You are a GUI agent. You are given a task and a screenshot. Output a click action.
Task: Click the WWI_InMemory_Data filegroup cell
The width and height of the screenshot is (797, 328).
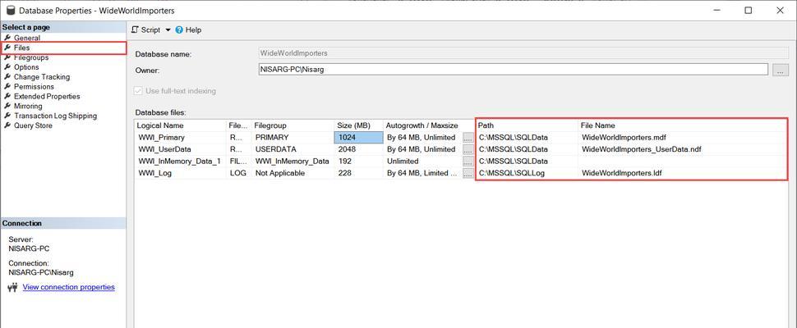point(293,162)
